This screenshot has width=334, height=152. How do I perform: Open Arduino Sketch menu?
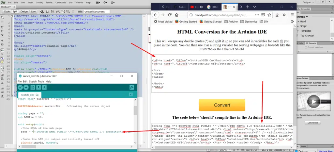[x=33, y=81]
